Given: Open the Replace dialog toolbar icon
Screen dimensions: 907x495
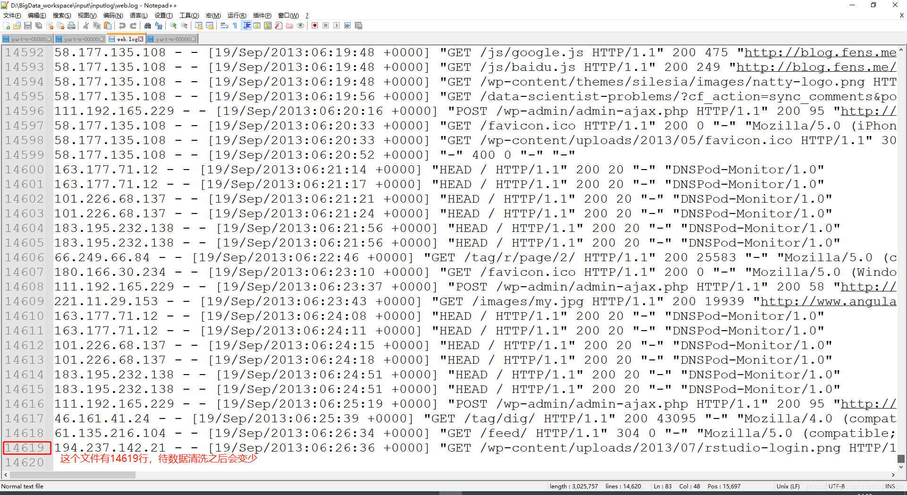Looking at the screenshot, I should tap(159, 26).
